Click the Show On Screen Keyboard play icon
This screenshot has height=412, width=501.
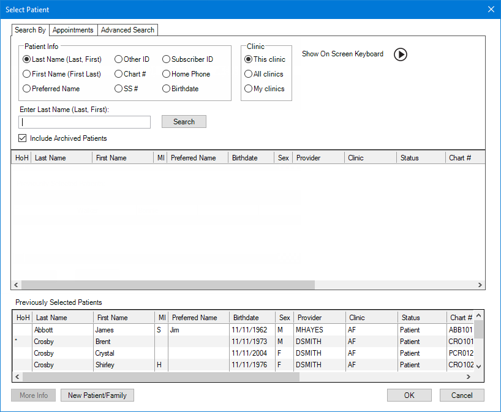point(400,54)
